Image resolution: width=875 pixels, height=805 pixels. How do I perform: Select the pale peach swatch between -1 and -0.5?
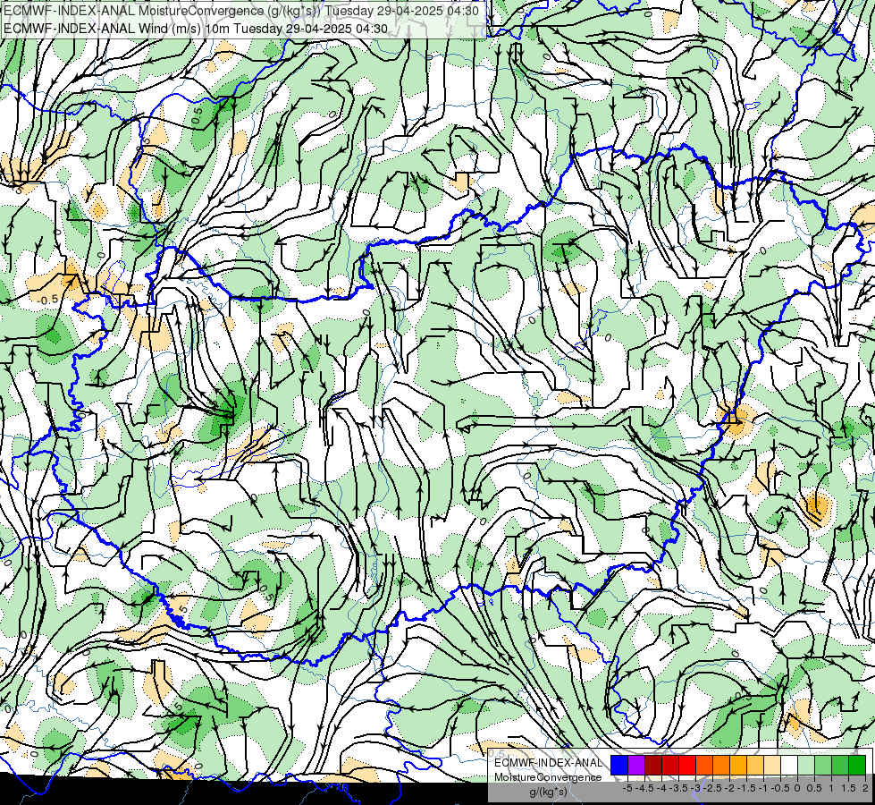(772, 765)
